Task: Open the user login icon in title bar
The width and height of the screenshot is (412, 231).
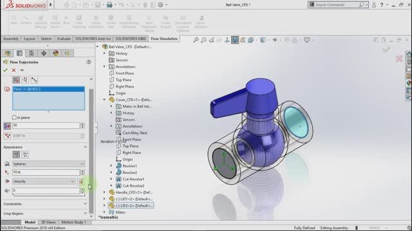Action: [x=373, y=4]
